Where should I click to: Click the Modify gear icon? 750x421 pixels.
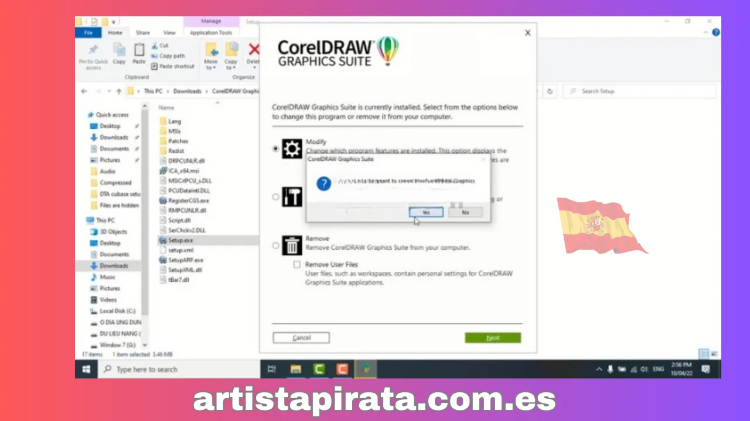[x=292, y=149]
